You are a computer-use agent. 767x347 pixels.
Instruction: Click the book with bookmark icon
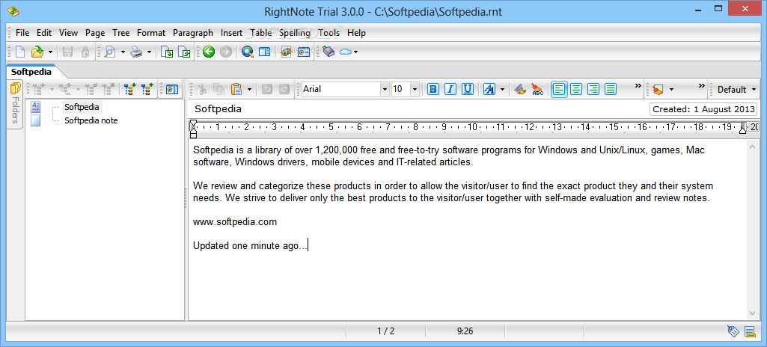[329, 52]
